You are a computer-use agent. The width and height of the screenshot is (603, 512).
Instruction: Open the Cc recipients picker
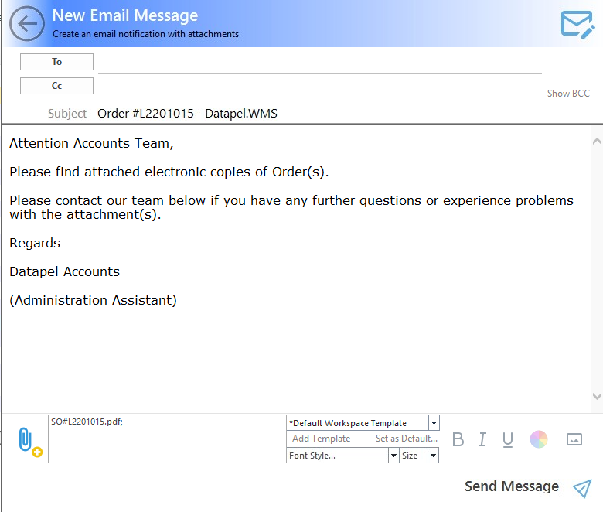pyautogui.click(x=56, y=86)
